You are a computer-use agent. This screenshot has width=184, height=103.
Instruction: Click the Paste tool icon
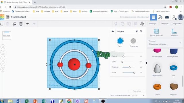(x=8, y=24)
